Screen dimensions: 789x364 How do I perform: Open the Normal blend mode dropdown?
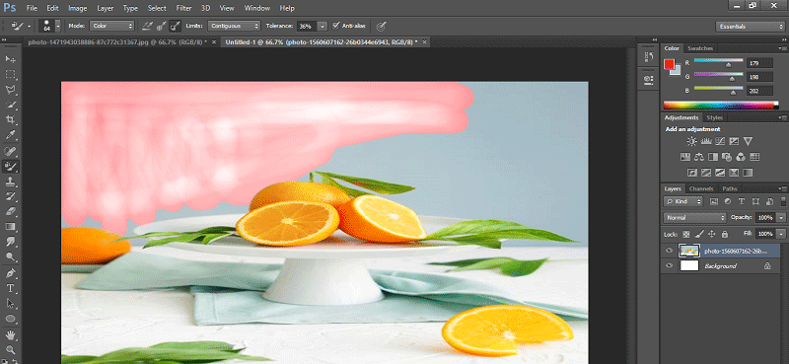(695, 218)
